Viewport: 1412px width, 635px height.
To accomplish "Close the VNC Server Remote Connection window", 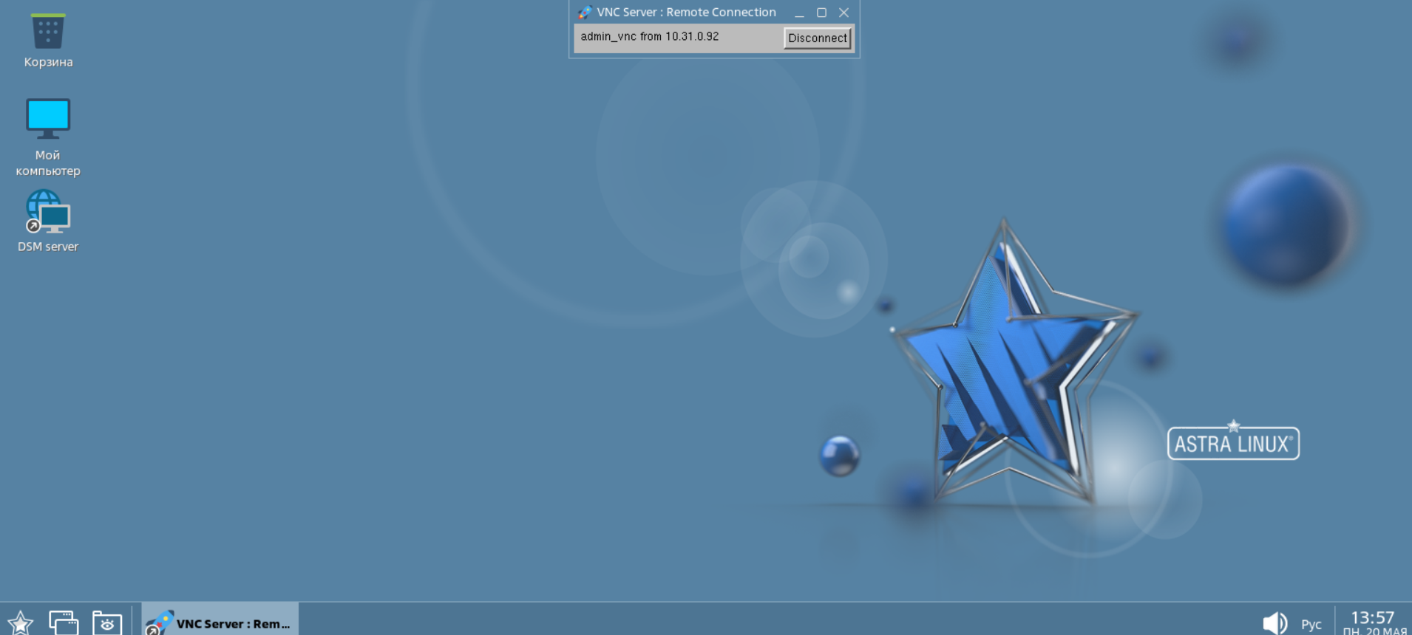I will (x=844, y=13).
